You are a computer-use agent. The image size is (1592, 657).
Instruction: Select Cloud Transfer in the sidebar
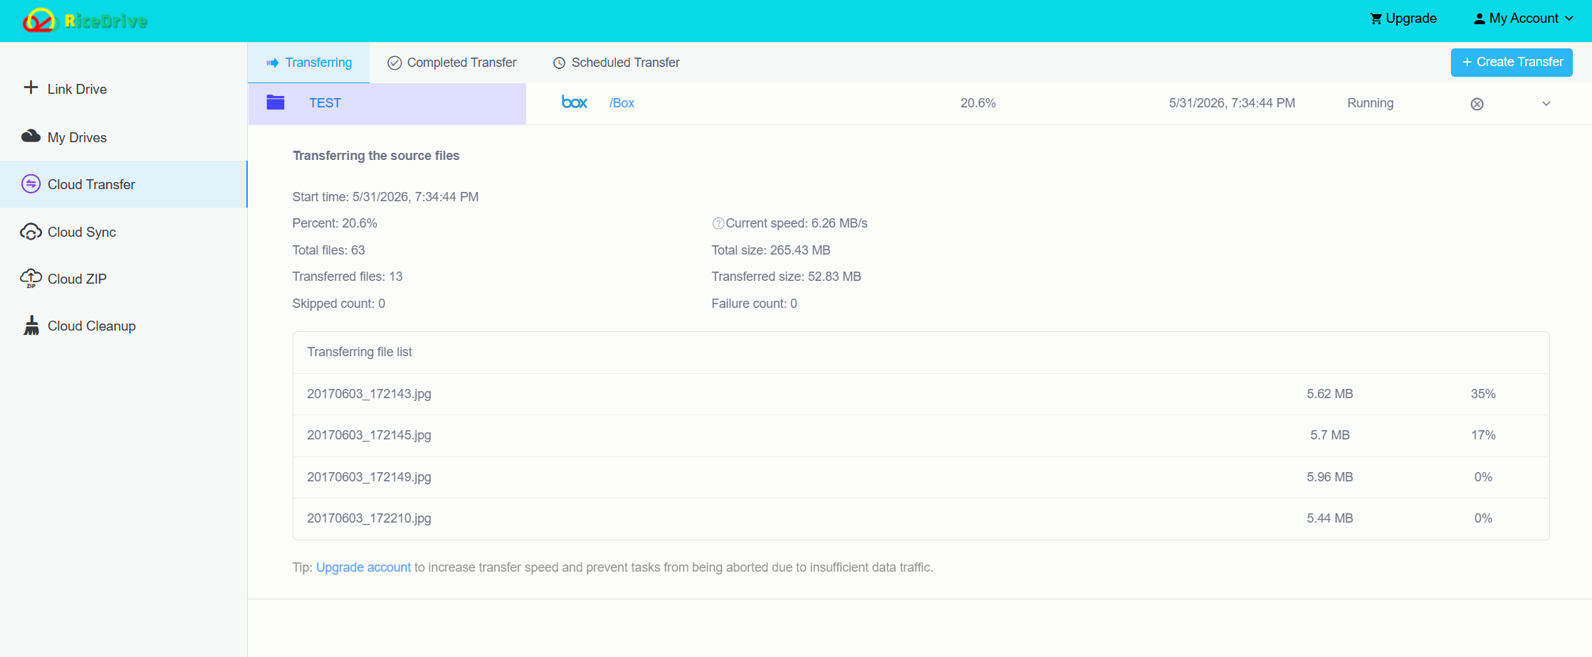[x=123, y=184]
